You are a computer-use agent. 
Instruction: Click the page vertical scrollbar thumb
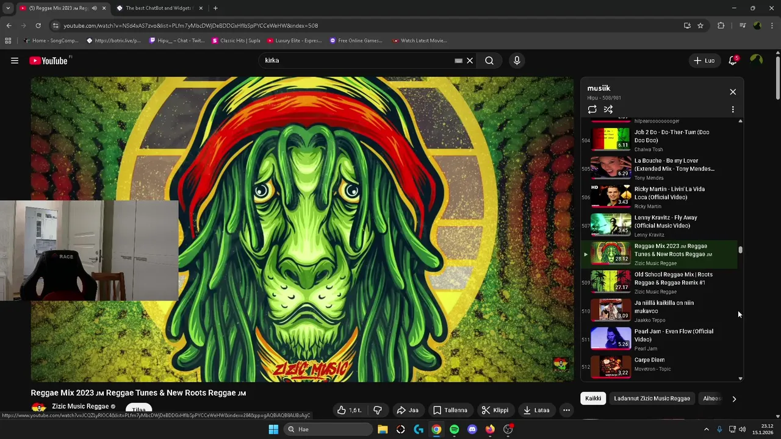pyautogui.click(x=778, y=78)
